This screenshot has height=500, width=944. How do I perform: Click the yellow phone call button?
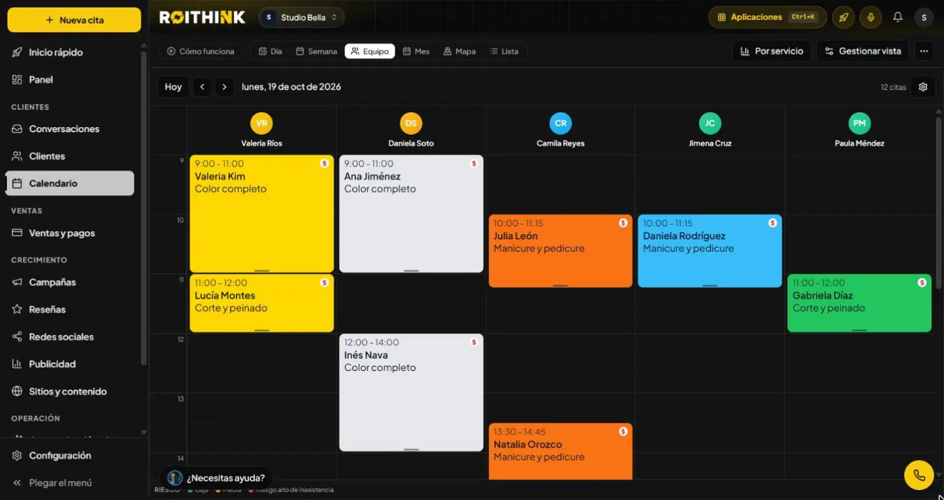click(x=919, y=475)
